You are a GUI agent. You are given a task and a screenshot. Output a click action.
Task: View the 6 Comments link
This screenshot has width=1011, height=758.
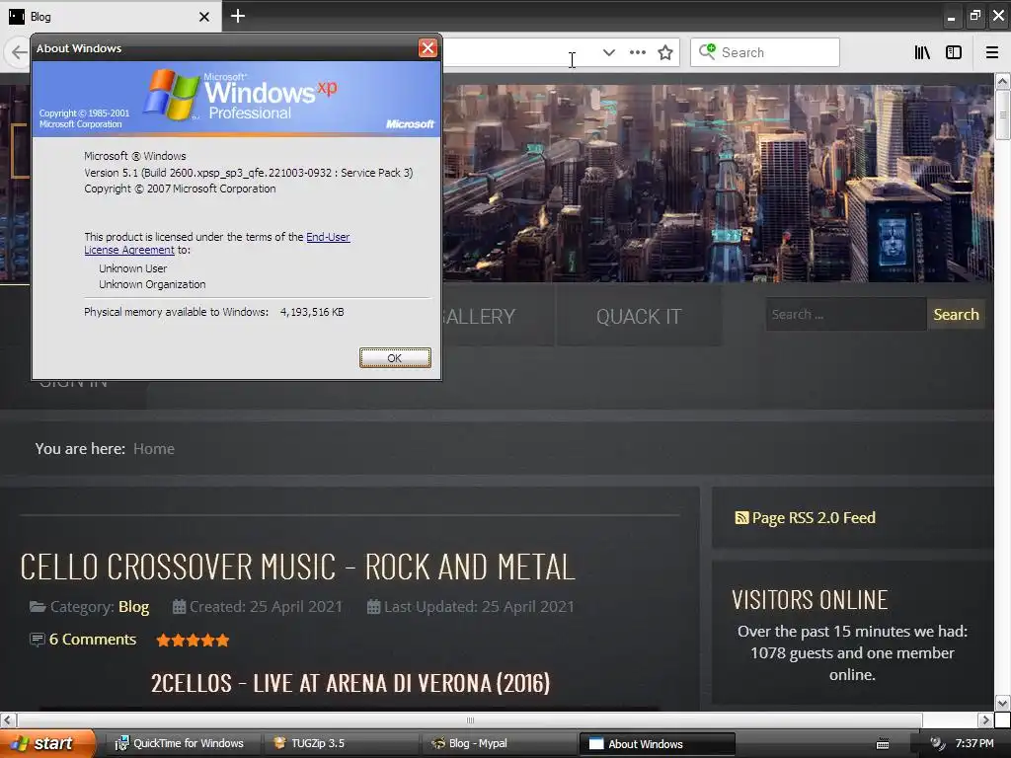pyautogui.click(x=93, y=640)
